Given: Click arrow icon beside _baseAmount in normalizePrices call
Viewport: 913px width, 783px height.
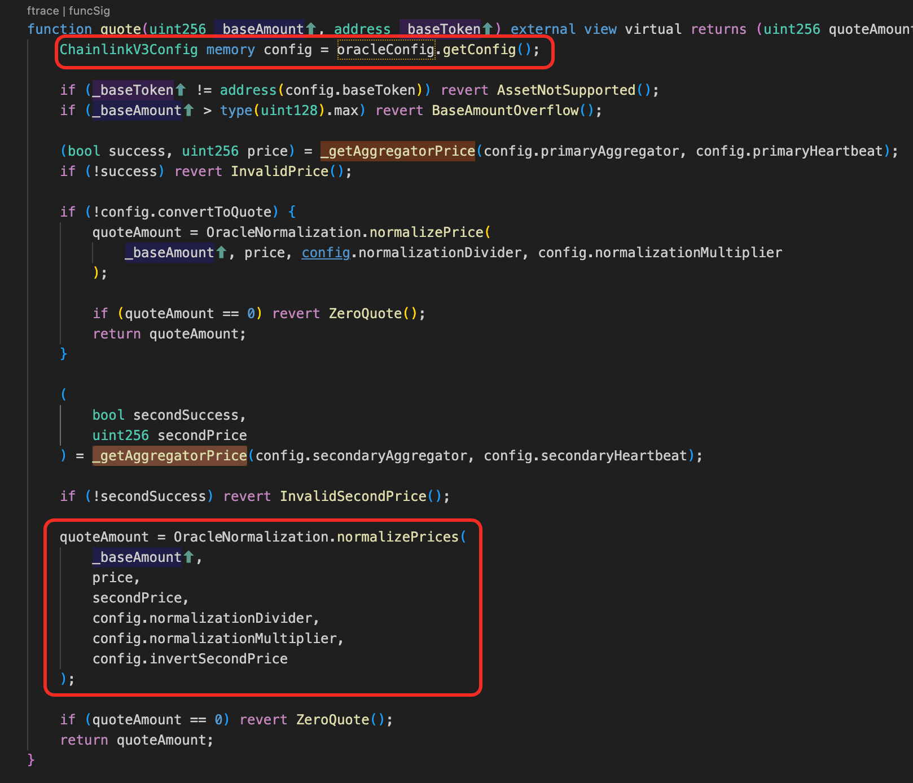Looking at the screenshot, I should (x=188, y=557).
